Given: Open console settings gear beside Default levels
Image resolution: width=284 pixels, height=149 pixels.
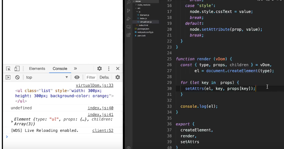Looking at the screenshot, I should [118, 77].
